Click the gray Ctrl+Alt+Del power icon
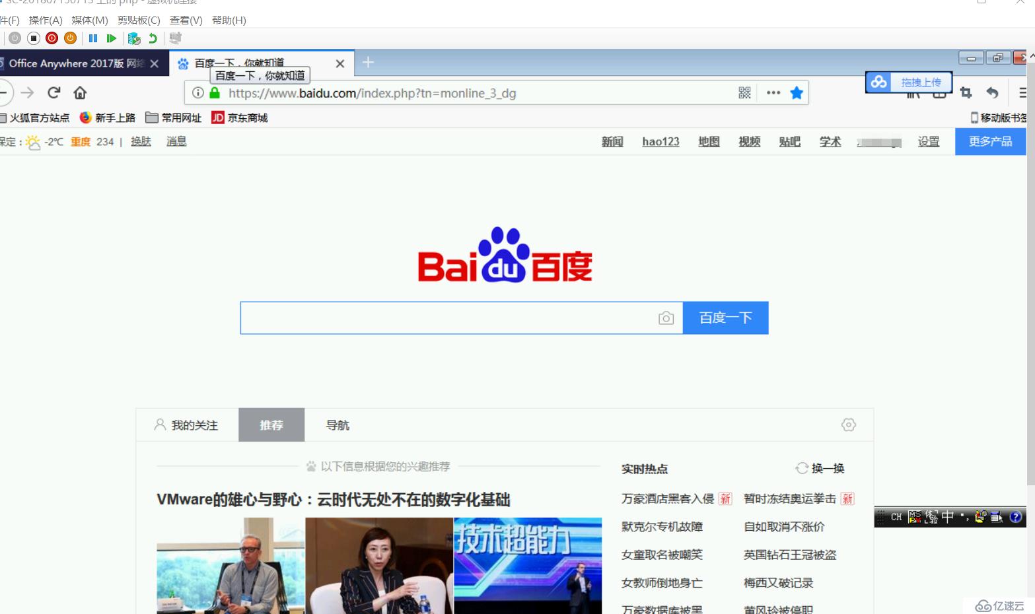This screenshot has width=1035, height=614. (x=15, y=38)
